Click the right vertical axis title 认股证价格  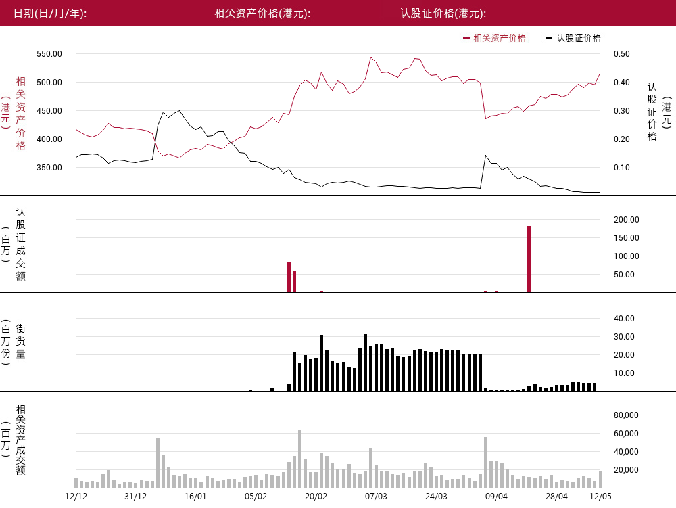click(x=652, y=112)
